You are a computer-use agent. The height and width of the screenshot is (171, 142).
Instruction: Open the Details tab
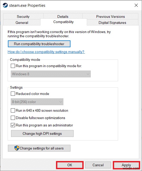(63, 17)
